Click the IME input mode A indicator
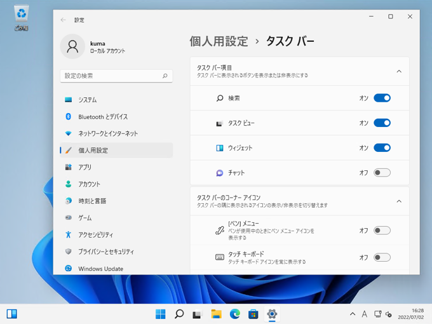Screen dimensions: 432x324 pyautogui.click(x=365, y=314)
